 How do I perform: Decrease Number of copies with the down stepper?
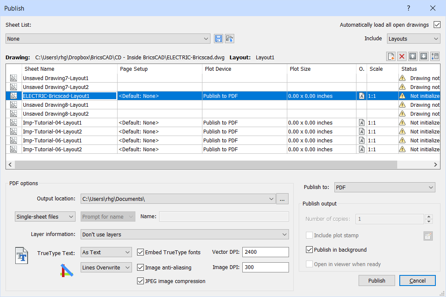[429, 222]
